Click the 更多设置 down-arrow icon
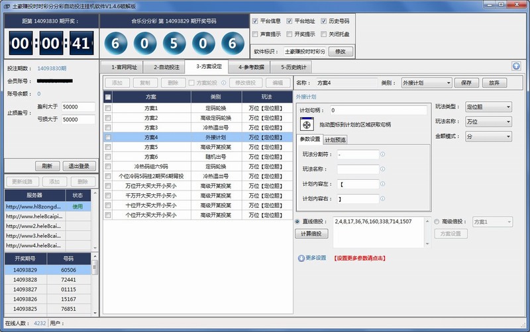 pos(301,258)
